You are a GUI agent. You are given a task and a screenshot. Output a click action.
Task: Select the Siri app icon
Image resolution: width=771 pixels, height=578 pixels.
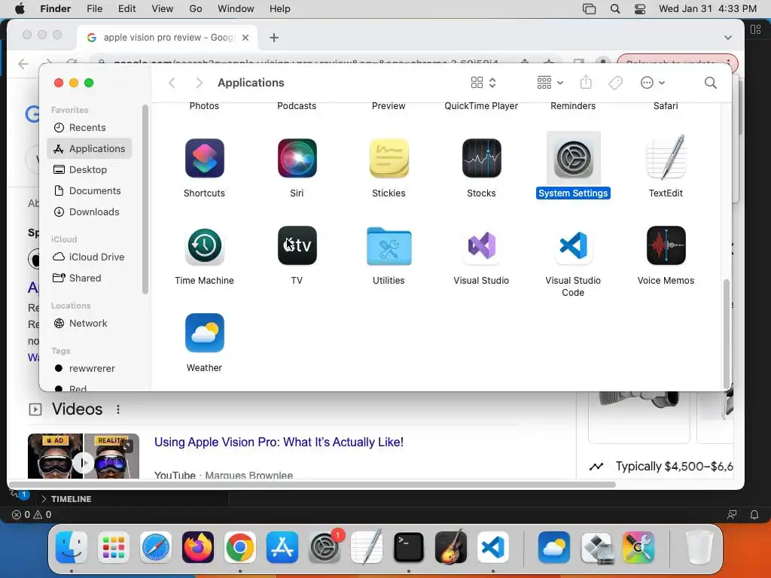[297, 158]
